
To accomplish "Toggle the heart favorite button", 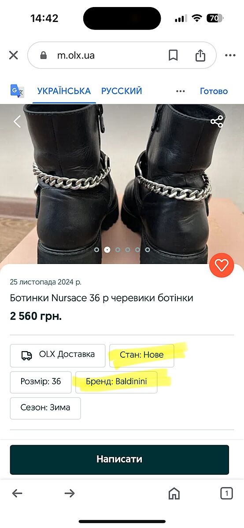I will tap(222, 265).
